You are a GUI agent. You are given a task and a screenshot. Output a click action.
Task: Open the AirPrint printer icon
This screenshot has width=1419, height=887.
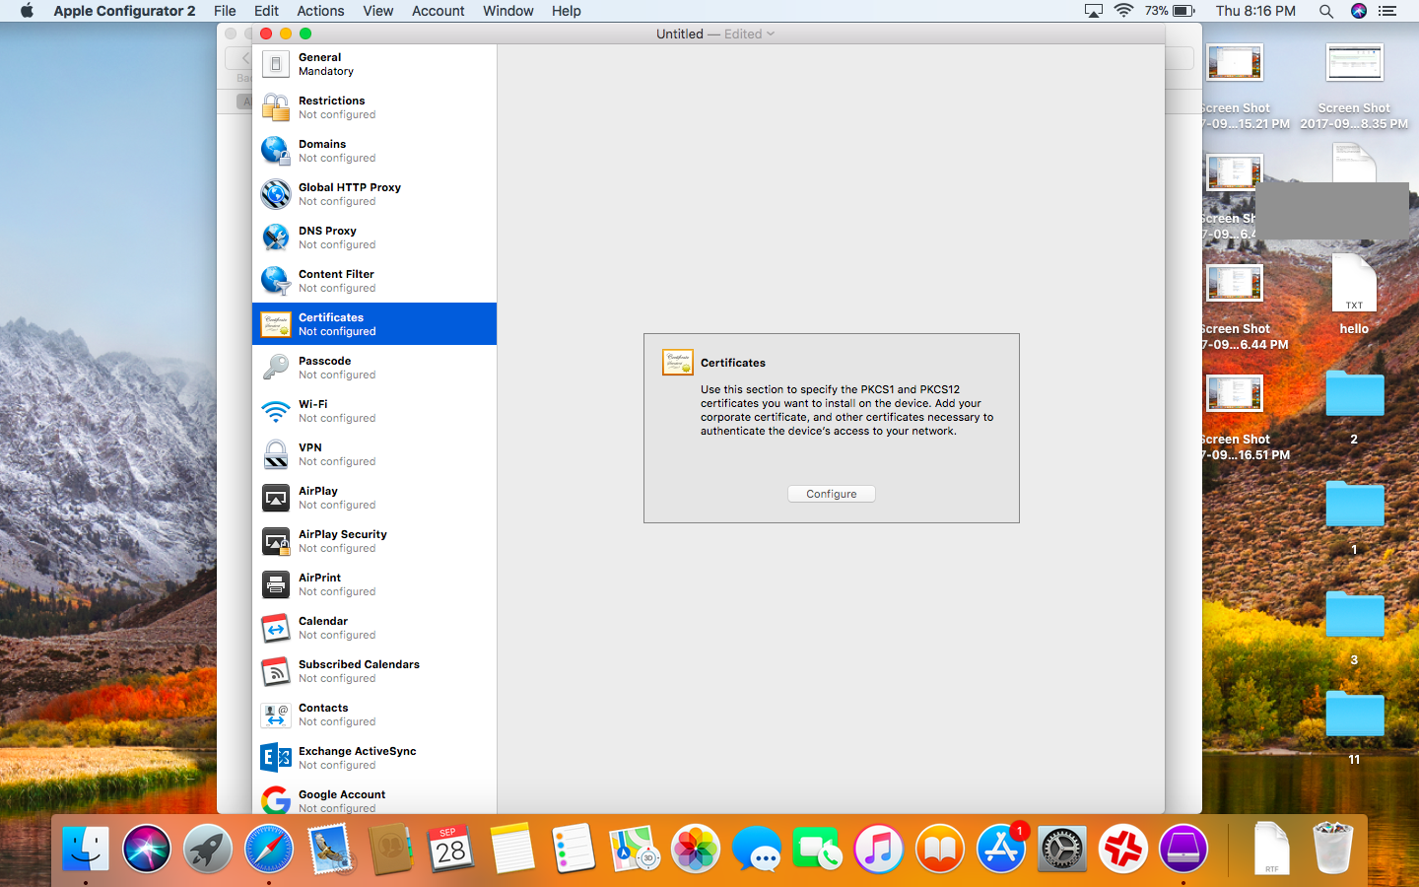tap(276, 584)
